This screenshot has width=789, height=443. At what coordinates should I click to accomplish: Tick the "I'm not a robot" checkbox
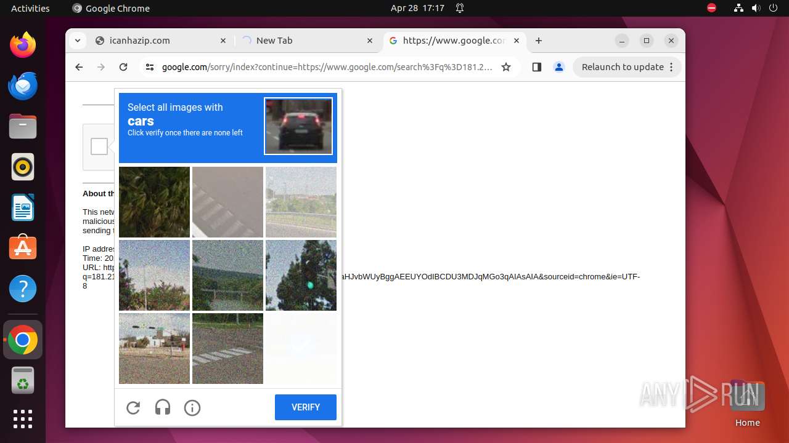coord(99,146)
